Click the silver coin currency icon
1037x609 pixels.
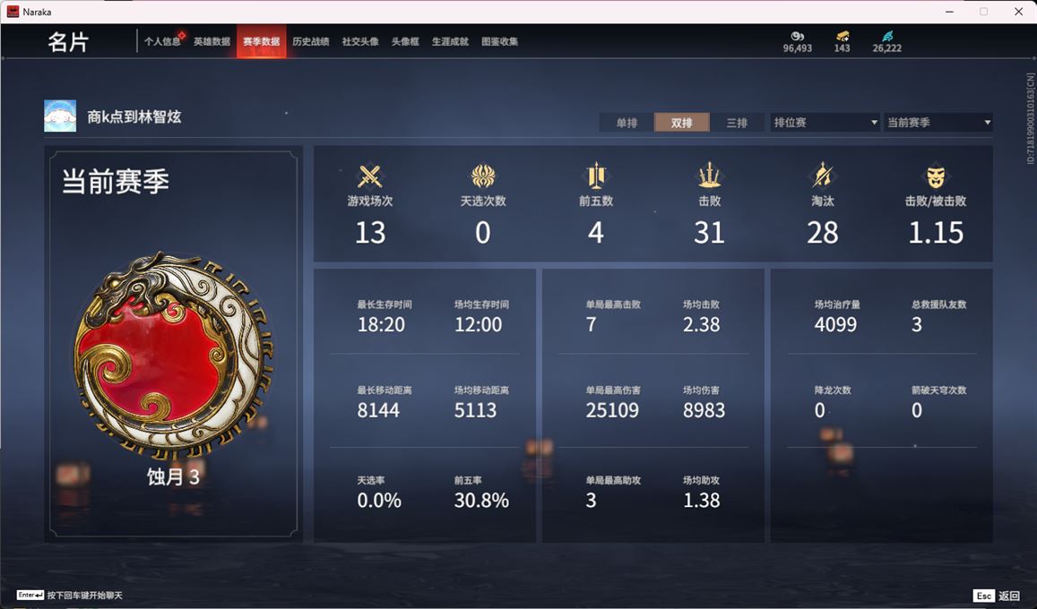797,37
